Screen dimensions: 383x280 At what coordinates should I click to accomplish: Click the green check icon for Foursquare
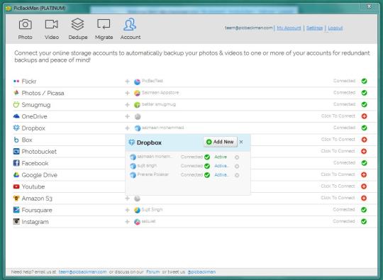(364, 210)
